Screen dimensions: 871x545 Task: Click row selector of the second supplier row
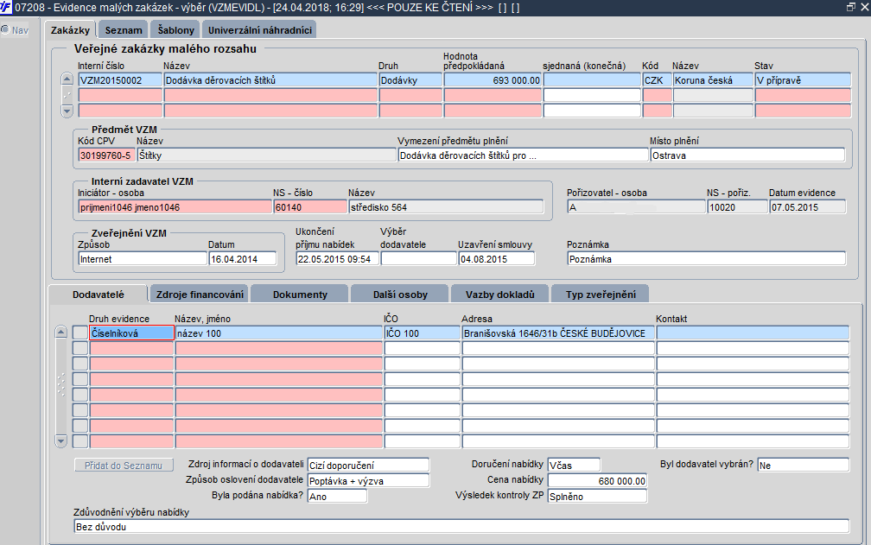tap(80, 348)
